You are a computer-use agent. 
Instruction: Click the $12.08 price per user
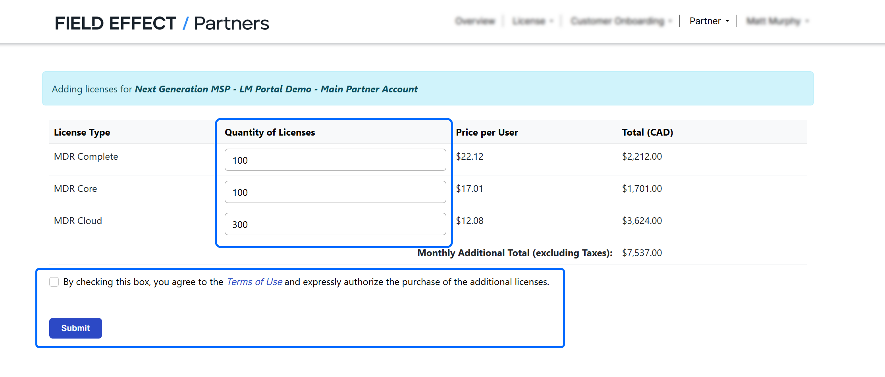(470, 221)
